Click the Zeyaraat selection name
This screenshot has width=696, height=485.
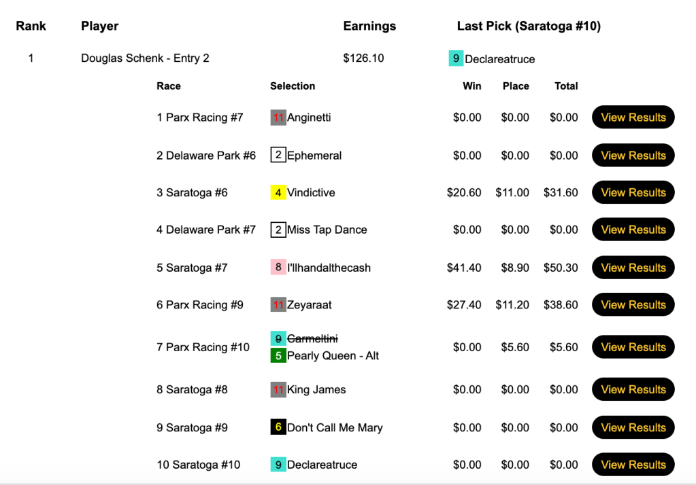point(310,305)
